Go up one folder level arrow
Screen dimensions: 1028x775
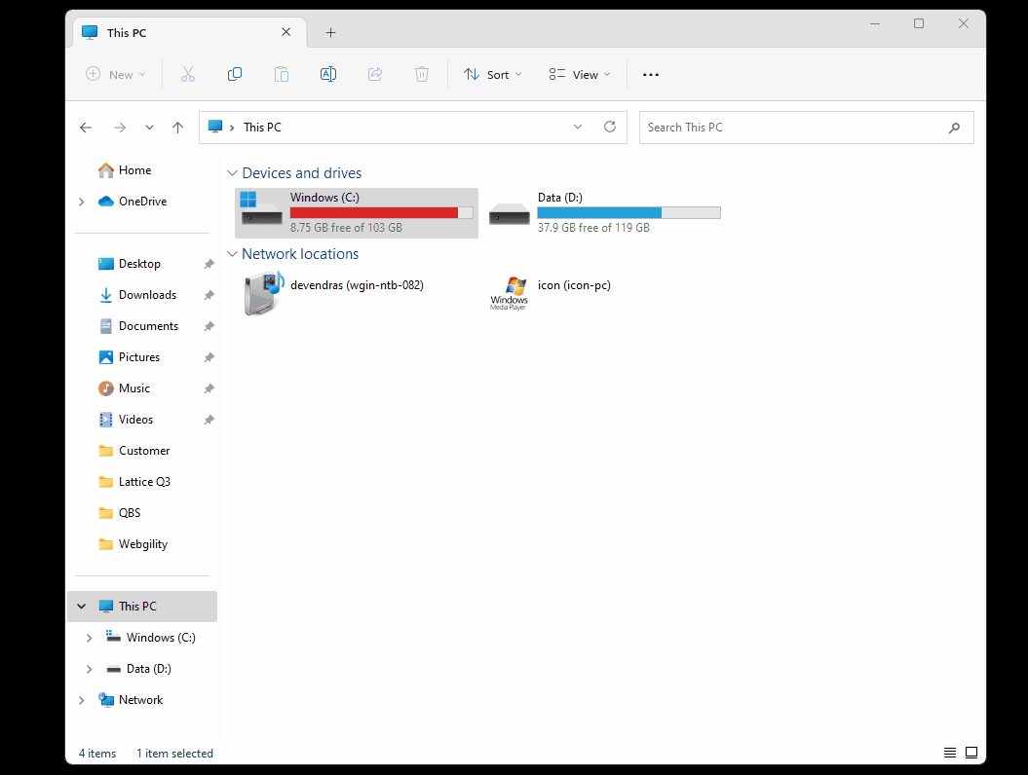pos(177,128)
